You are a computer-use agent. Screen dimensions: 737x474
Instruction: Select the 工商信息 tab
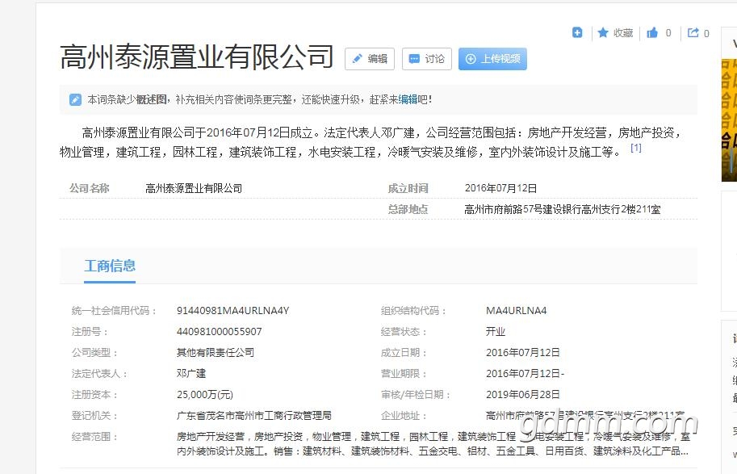point(110,266)
